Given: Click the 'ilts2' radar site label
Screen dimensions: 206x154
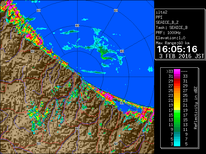Looking at the screenshot, I should (x=162, y=12).
